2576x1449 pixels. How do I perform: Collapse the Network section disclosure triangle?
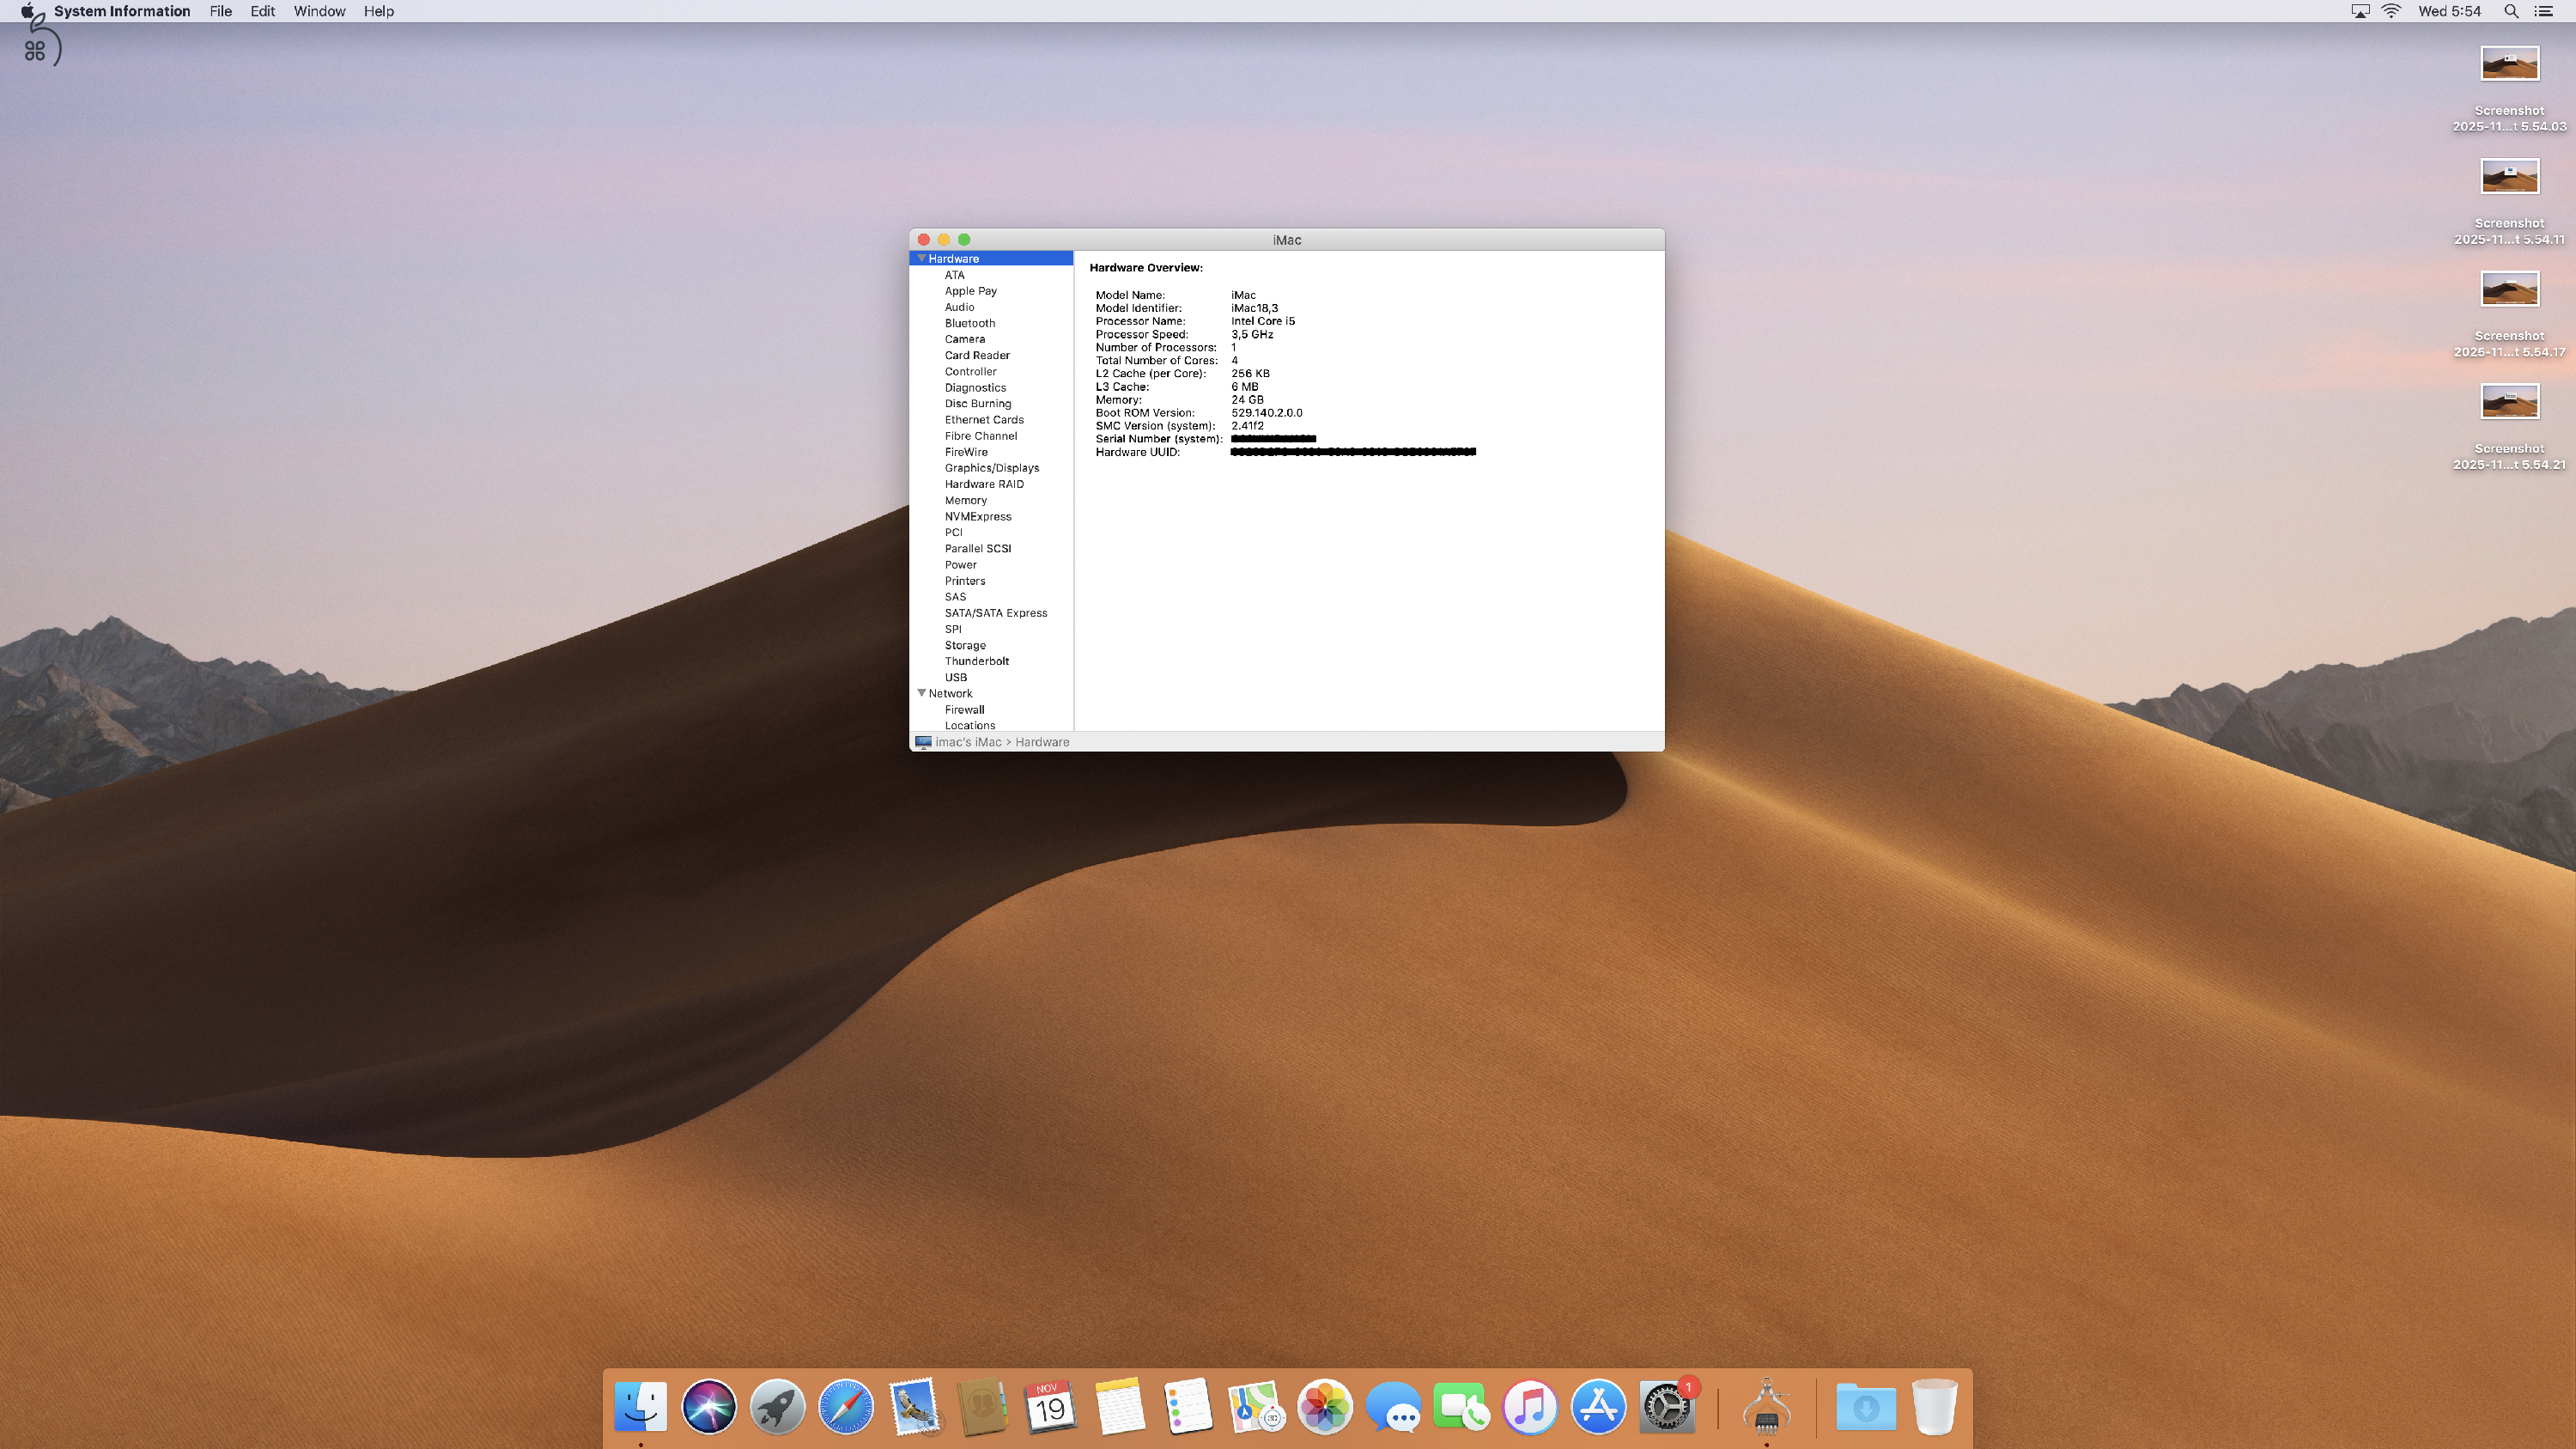coord(922,692)
